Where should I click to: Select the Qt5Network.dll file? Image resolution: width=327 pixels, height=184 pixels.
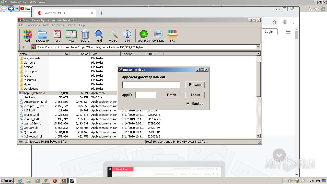[33, 136]
